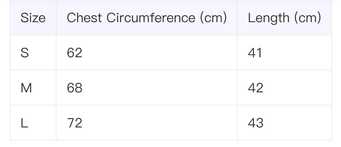Click length value 41
Screen dimensions: 341x147
pos(255,53)
